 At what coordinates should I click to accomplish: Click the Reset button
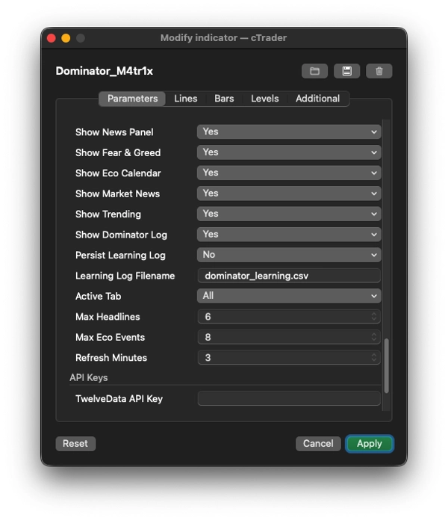75,443
